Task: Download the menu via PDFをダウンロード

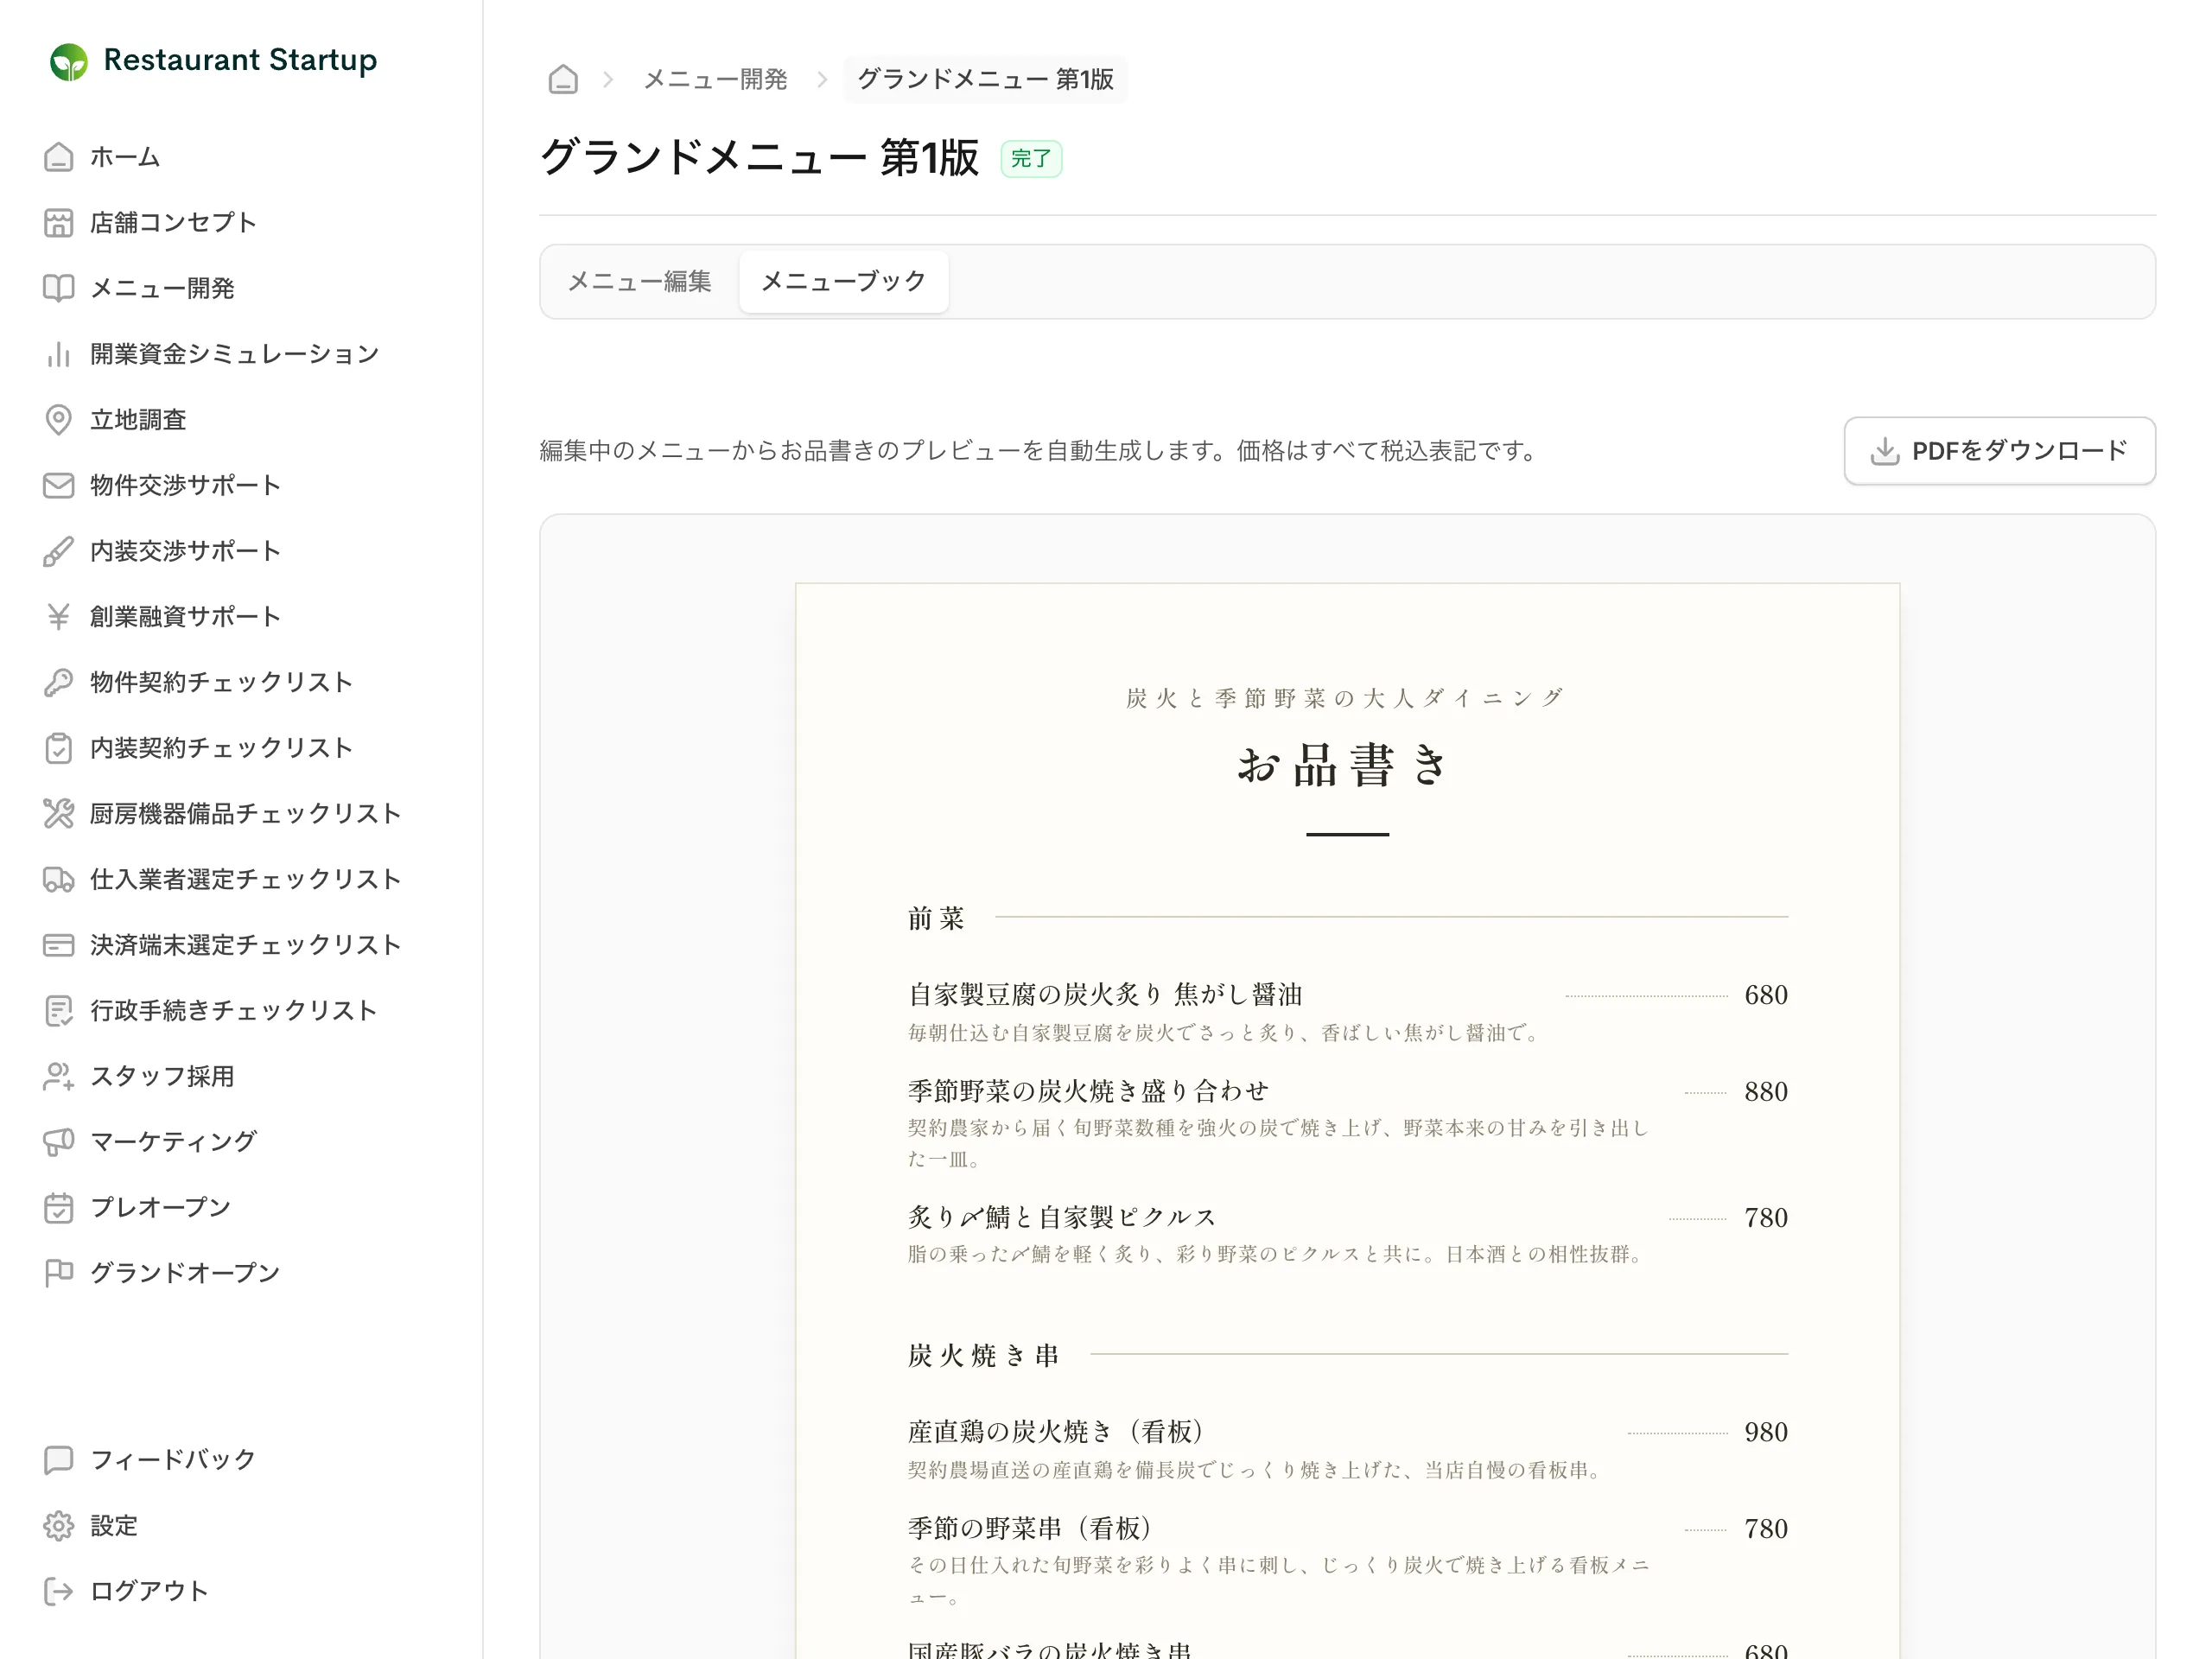Action: tap(1999, 451)
